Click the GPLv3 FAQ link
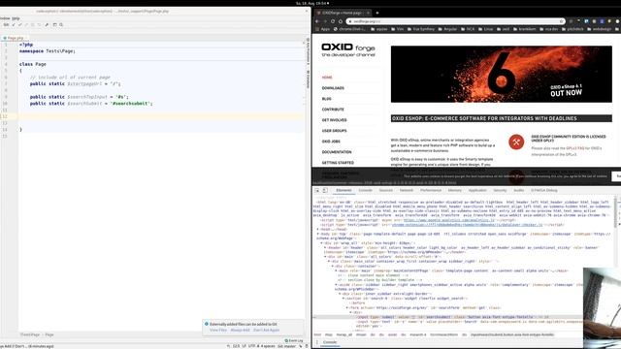 (x=574, y=148)
